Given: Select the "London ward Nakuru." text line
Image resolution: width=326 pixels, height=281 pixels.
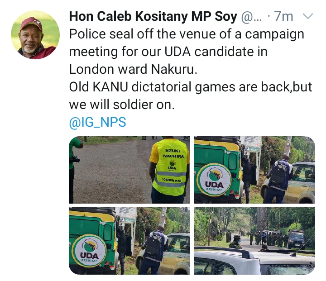Looking at the screenshot, I should click(133, 69).
